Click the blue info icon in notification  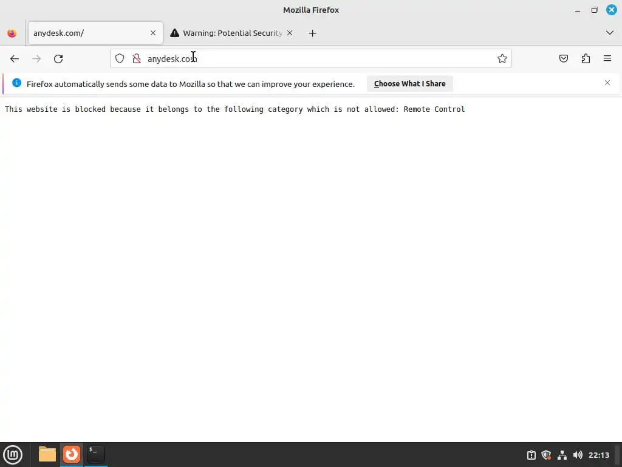(16, 83)
